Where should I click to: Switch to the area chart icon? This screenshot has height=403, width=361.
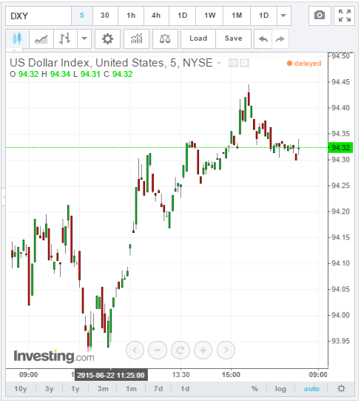point(41,39)
